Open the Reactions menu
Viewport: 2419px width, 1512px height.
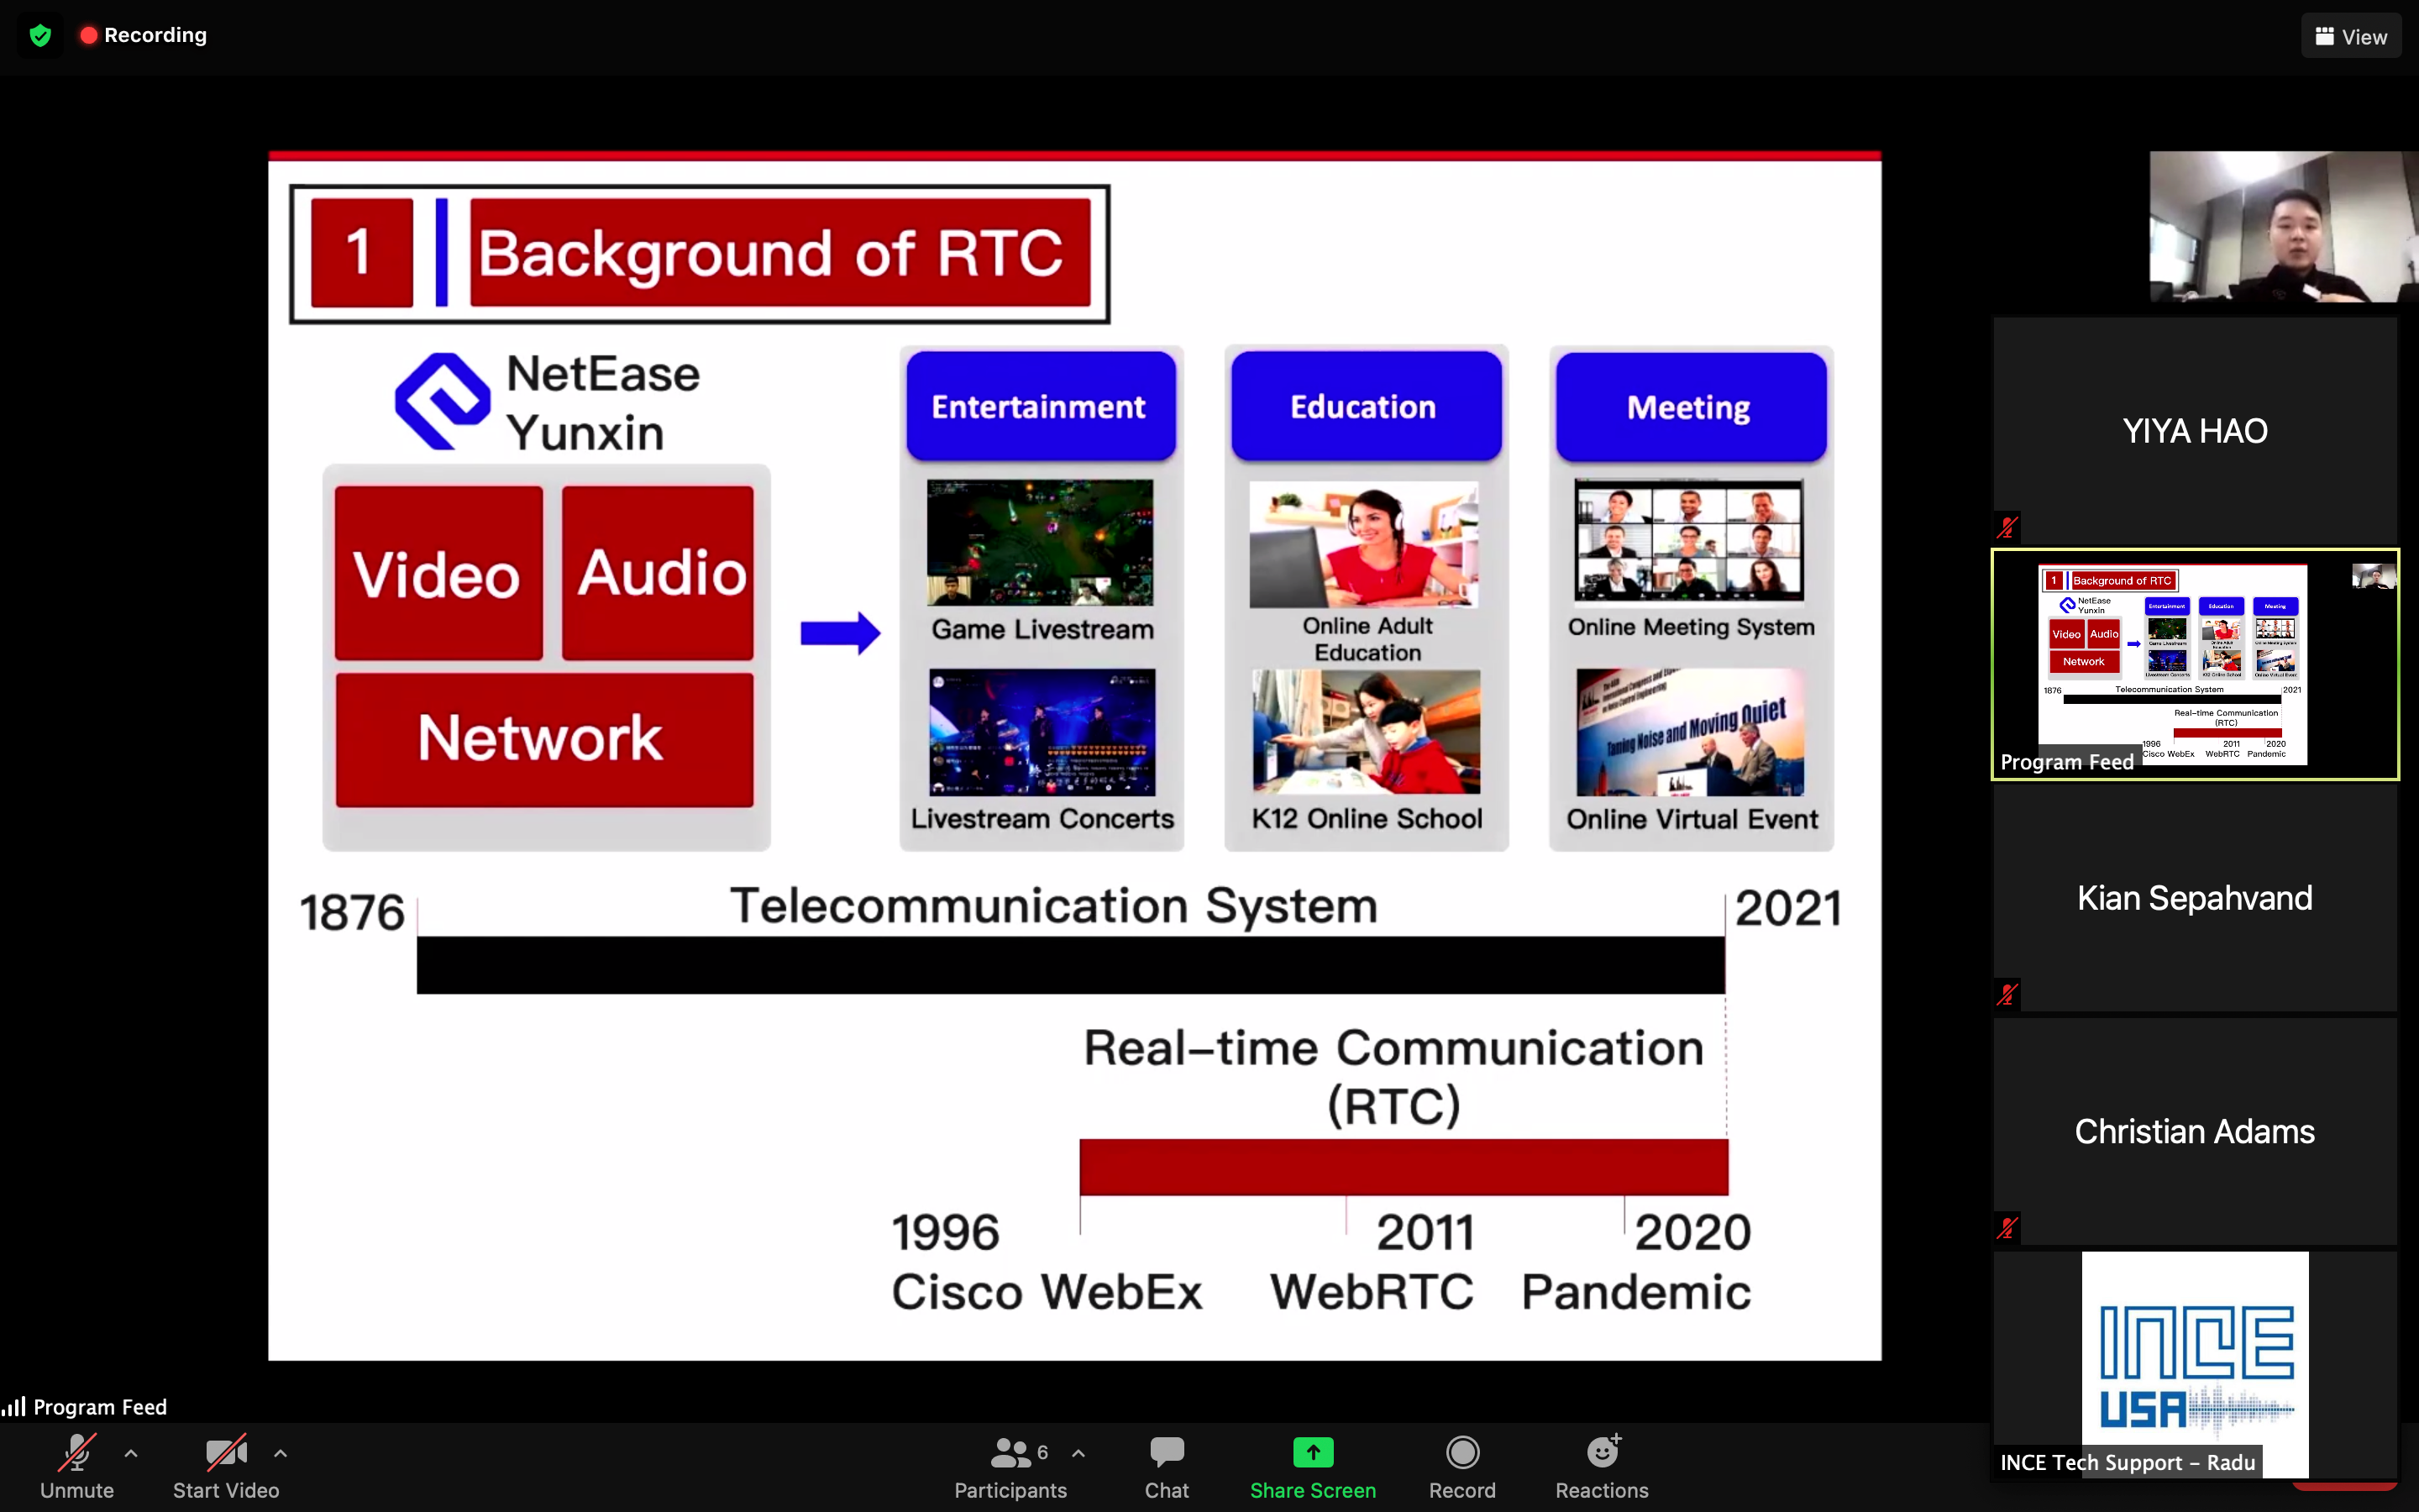(1603, 1466)
